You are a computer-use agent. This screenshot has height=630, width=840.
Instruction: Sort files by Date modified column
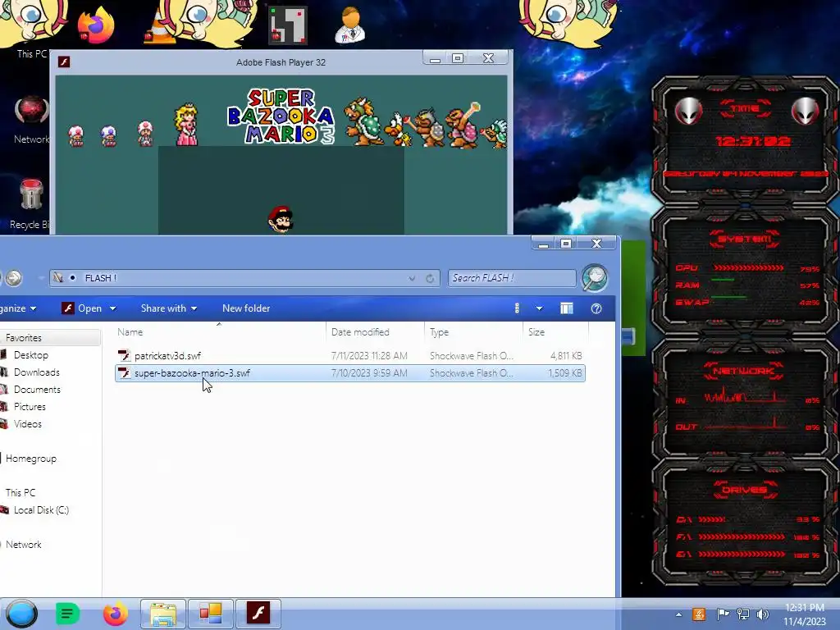point(375,332)
